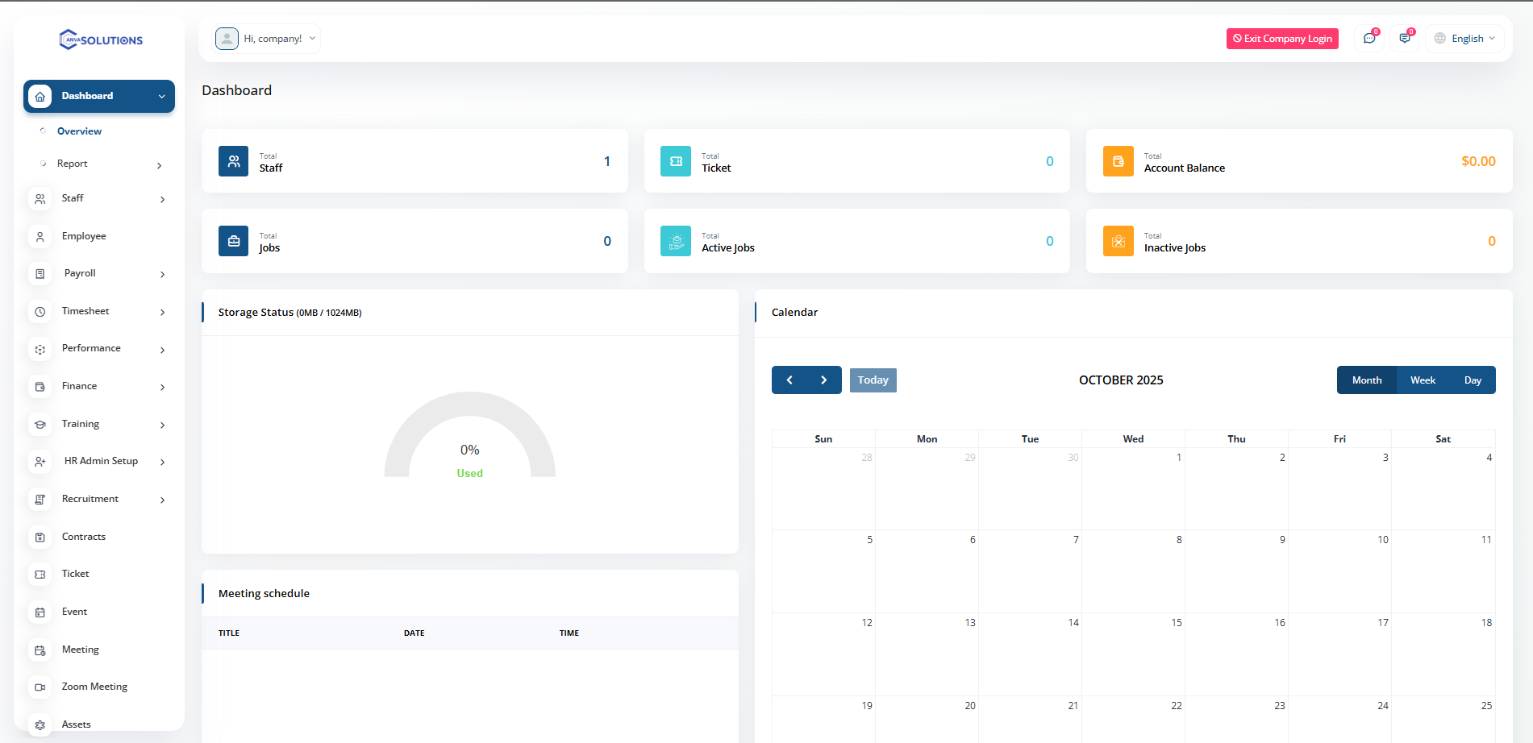Screen dimensions: 1533x743
Task: Select the Month calendar view
Action: 1367,380
